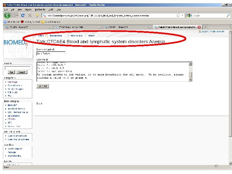The width and height of the screenshot is (232, 174).
Task: Click the Go button in sidebar
Action: point(11,72)
